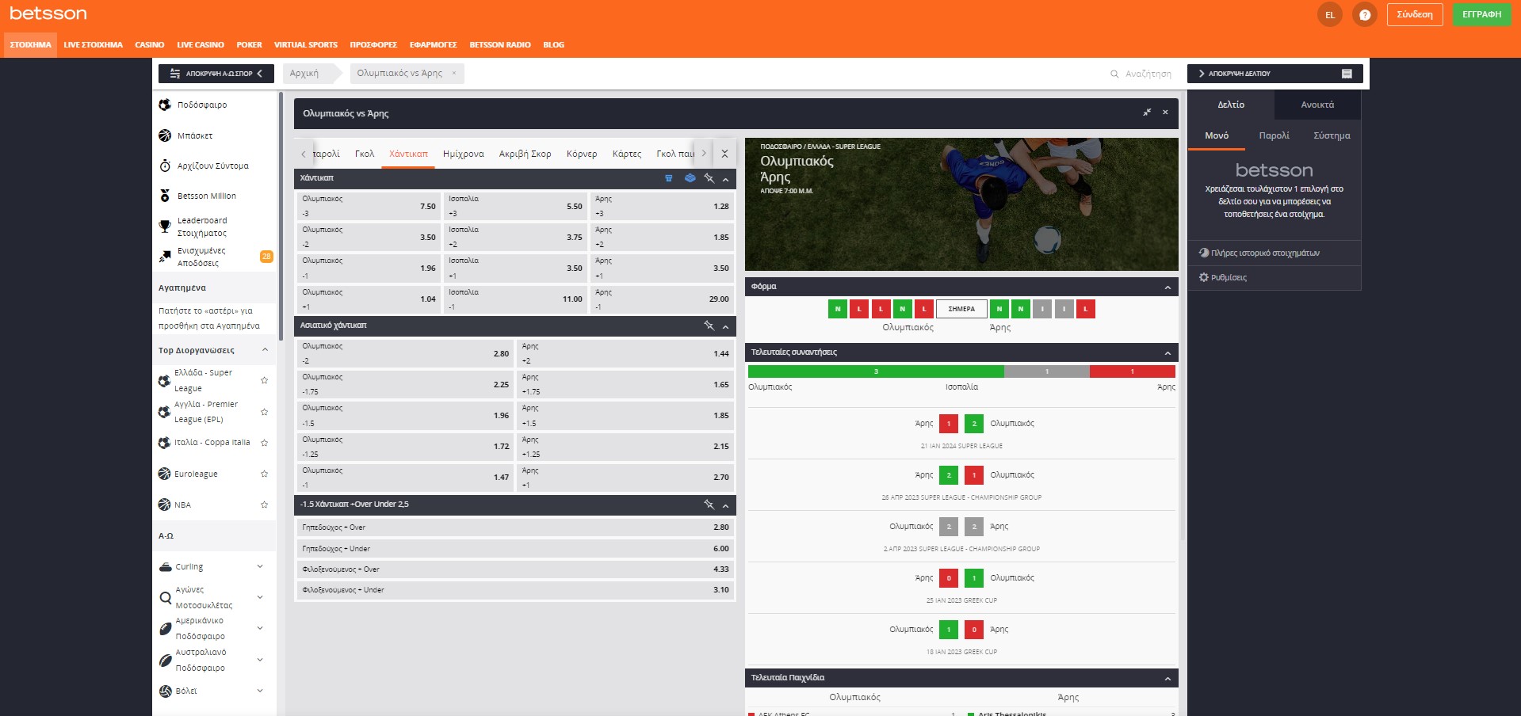Star Ελλάδα - Super League as favorite
The width and height of the screenshot is (1521, 716).
(264, 380)
